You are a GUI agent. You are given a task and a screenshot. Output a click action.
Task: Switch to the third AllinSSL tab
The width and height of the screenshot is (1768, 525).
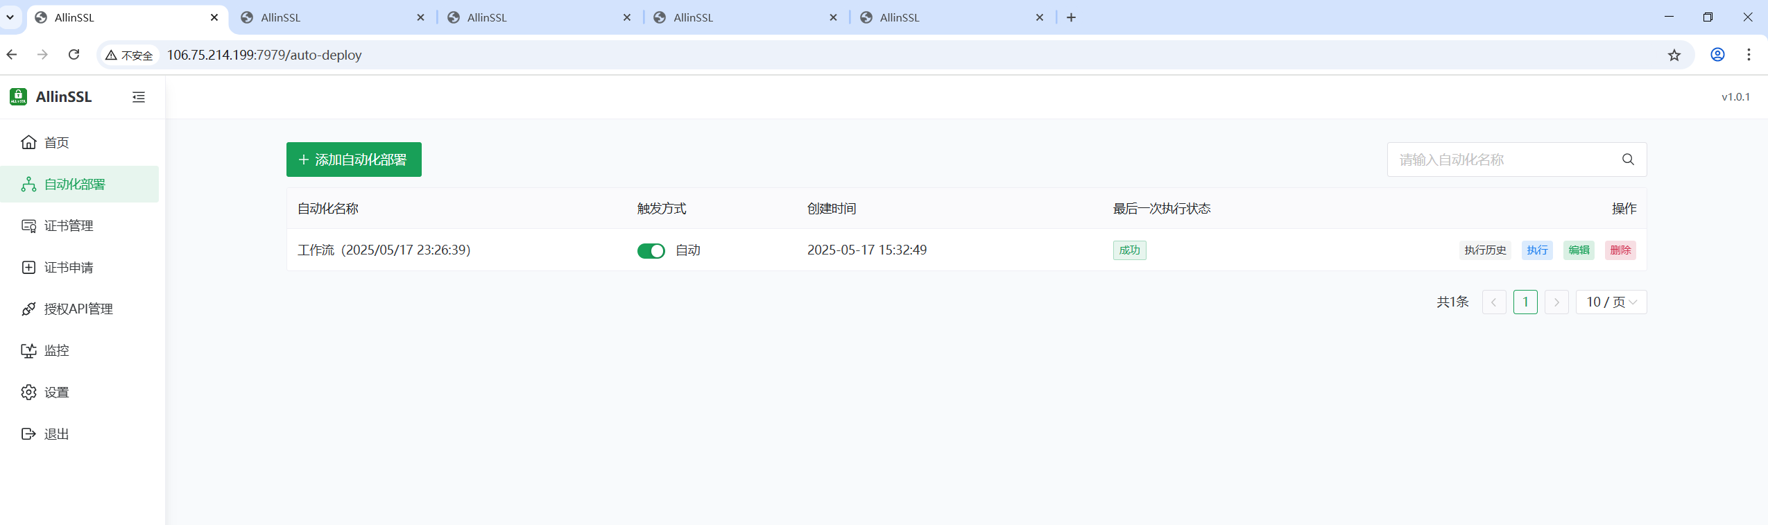538,17
